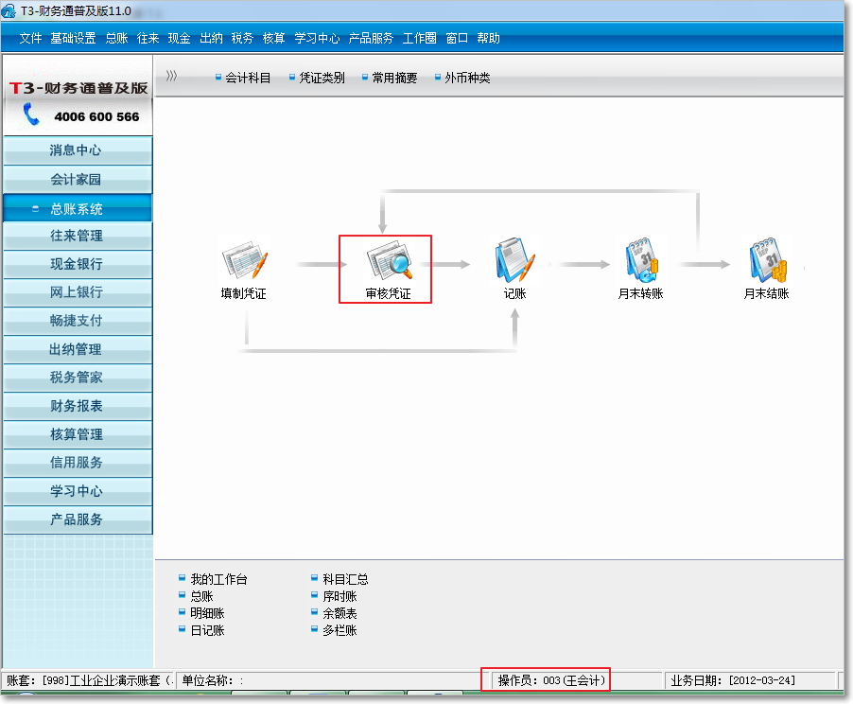
Task: Open the 明细账 link
Action: click(207, 613)
